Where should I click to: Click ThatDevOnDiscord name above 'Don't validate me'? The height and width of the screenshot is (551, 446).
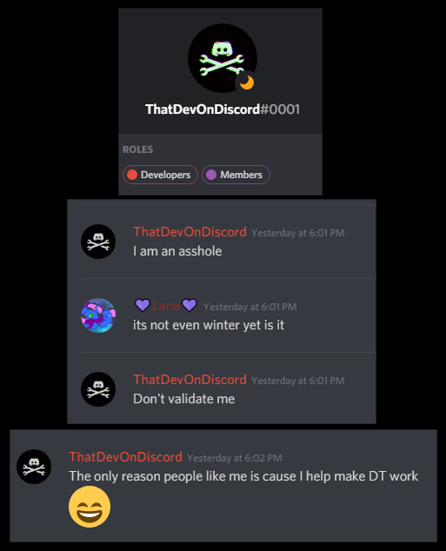[x=190, y=380]
